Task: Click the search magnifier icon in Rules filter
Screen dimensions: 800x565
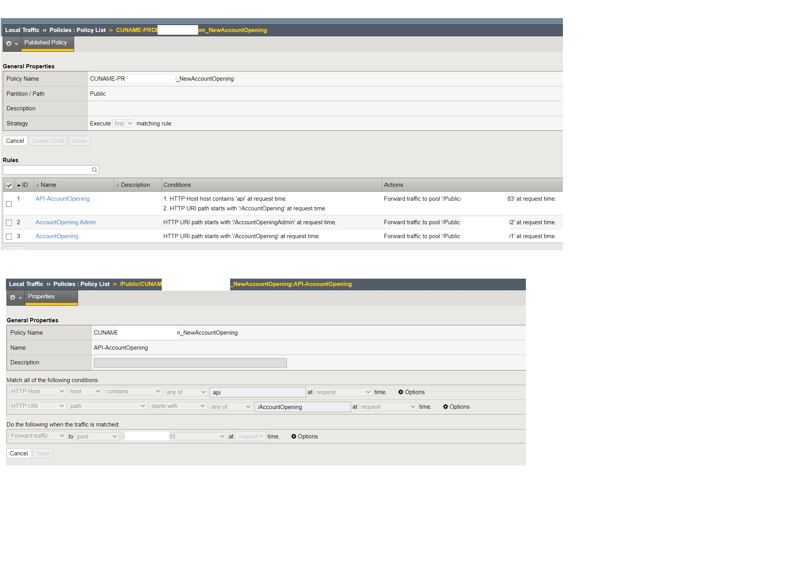Action: pyautogui.click(x=94, y=170)
